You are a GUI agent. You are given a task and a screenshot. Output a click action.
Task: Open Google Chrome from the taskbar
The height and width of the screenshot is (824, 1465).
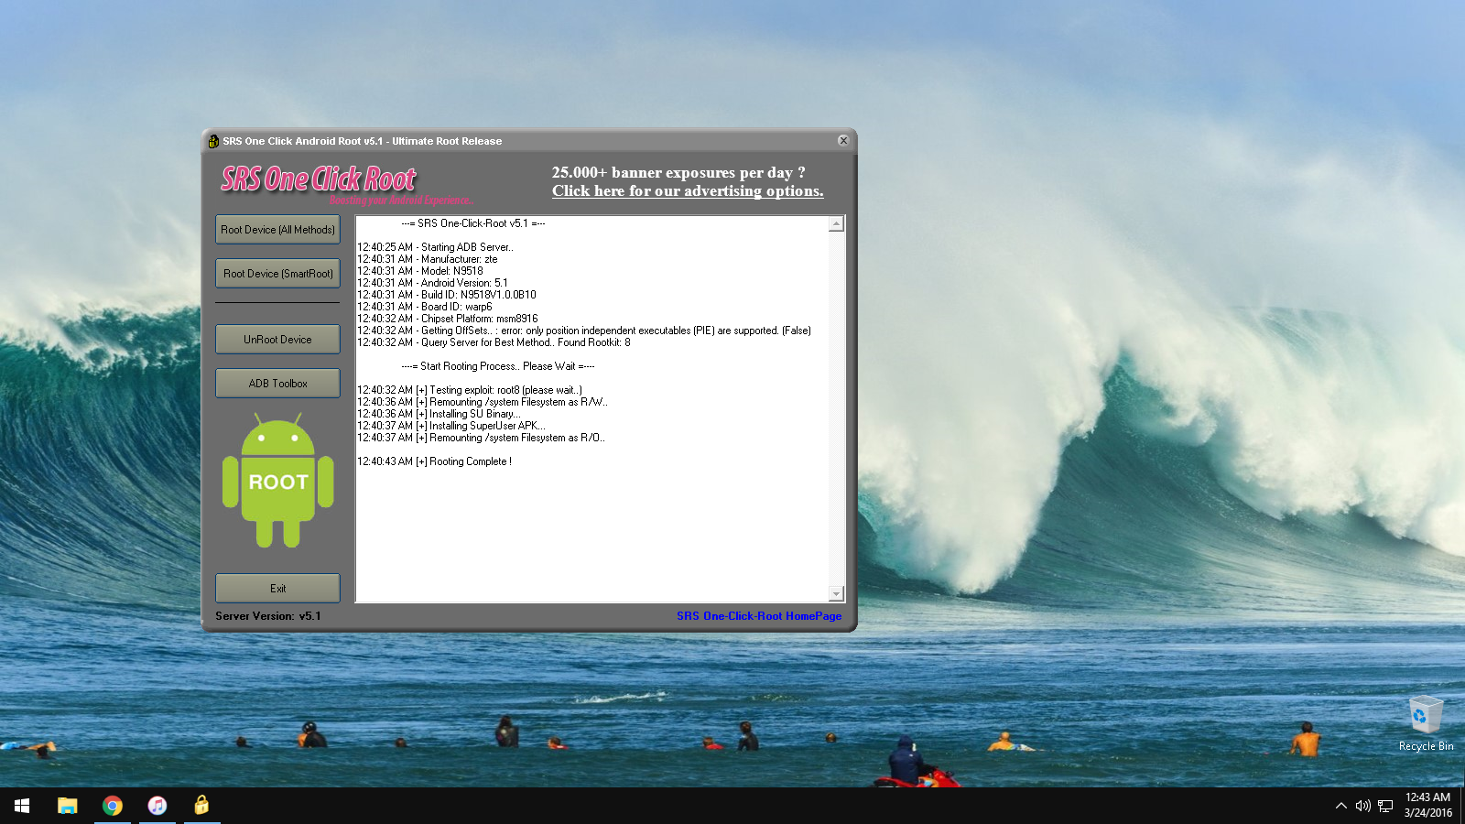(113, 806)
